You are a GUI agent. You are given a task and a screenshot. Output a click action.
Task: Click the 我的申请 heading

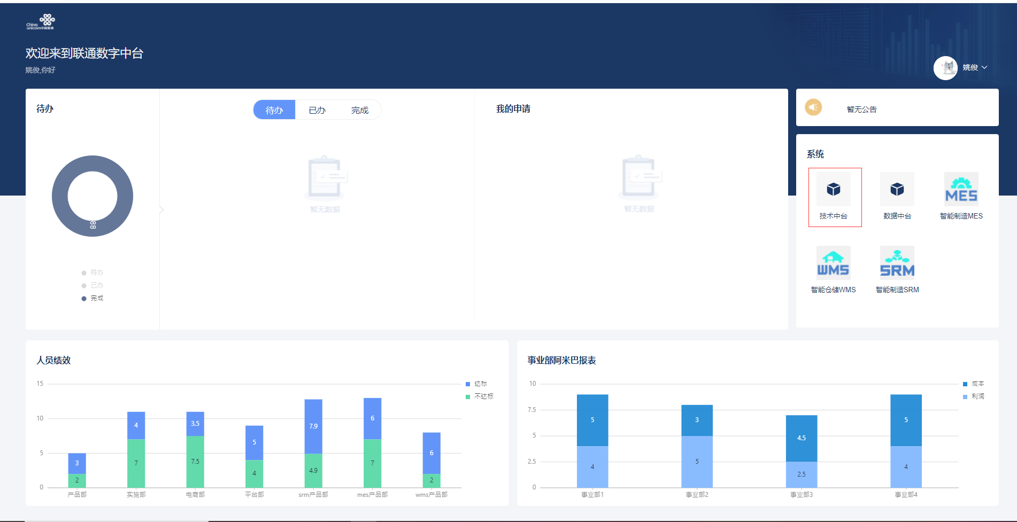(513, 109)
